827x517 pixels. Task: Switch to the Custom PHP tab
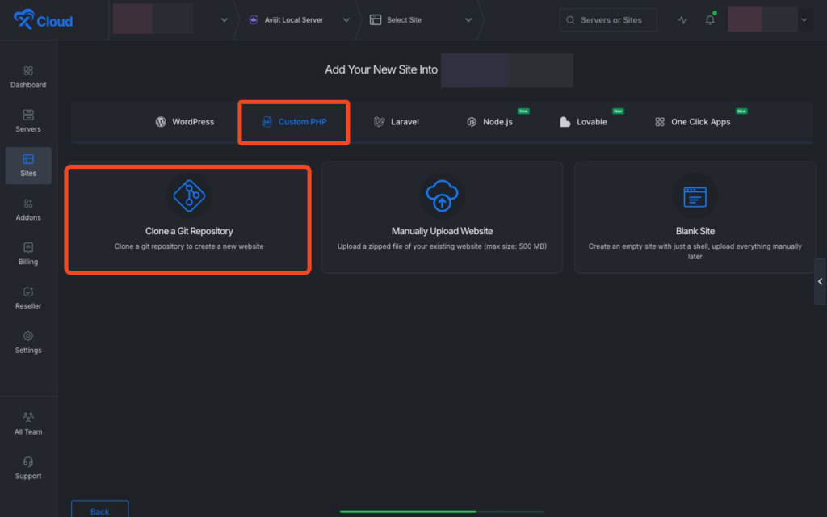coord(294,122)
